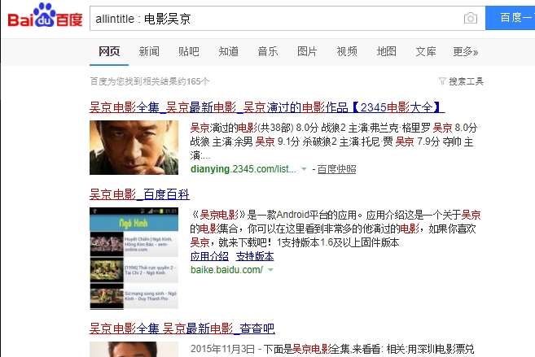The height and width of the screenshot is (357, 535).
Task: Open the 应用介绍 sublink
Action: (209, 256)
